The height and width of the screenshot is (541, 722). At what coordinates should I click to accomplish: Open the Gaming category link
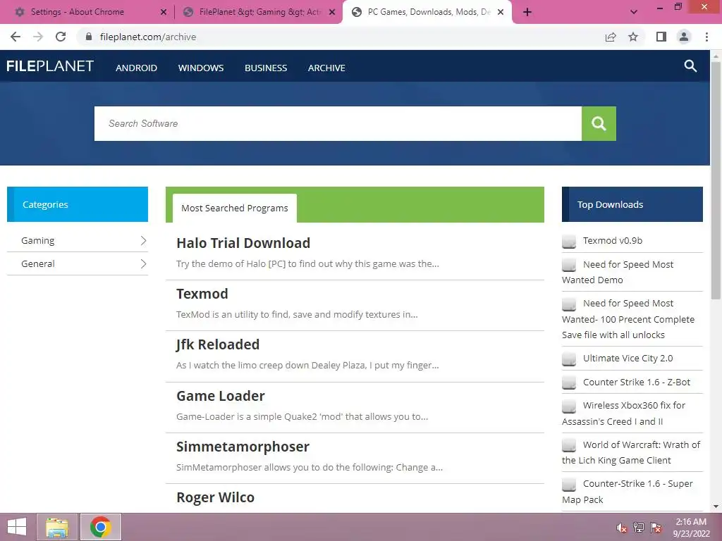[x=38, y=241]
